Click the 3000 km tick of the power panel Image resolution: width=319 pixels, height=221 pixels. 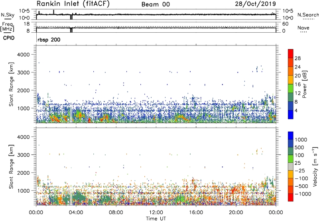pyautogui.click(x=24, y=73)
